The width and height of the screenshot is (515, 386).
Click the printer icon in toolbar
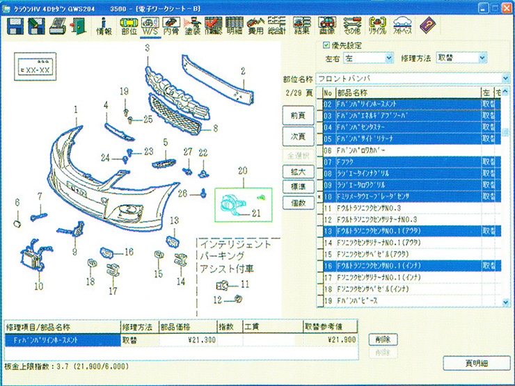point(58,26)
